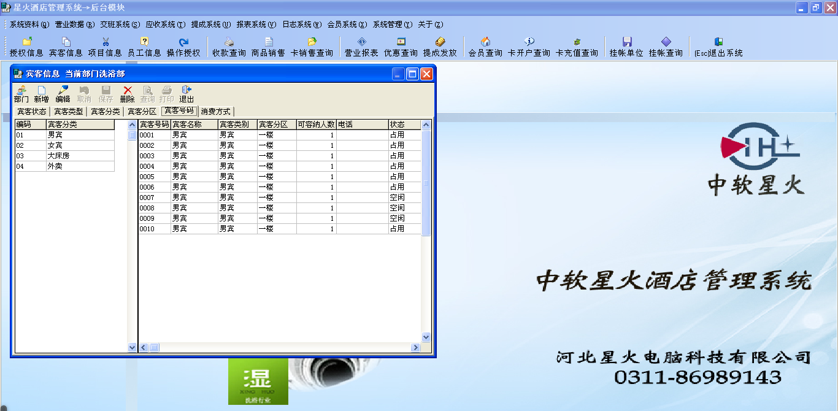Click 可容纳人数 column header
Viewport: 838px width, 411px height.
click(317, 125)
